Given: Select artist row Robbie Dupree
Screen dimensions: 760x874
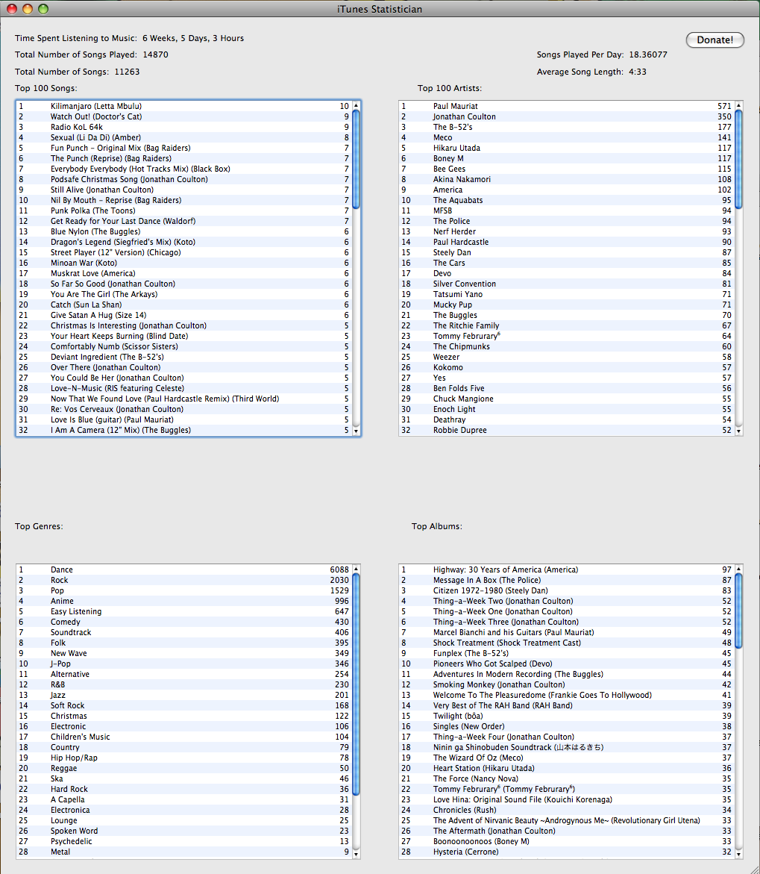Looking at the screenshot, I should [x=567, y=430].
